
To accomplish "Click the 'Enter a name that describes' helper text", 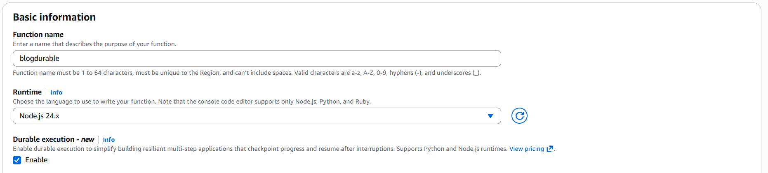I will click(x=94, y=44).
